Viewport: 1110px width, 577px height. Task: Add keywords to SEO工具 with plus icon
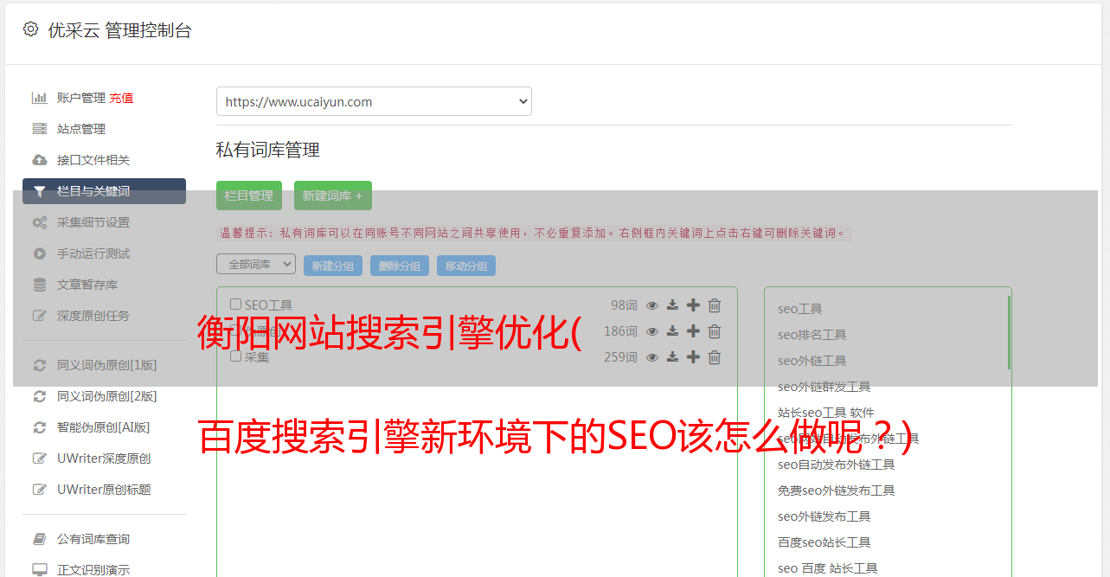693,305
